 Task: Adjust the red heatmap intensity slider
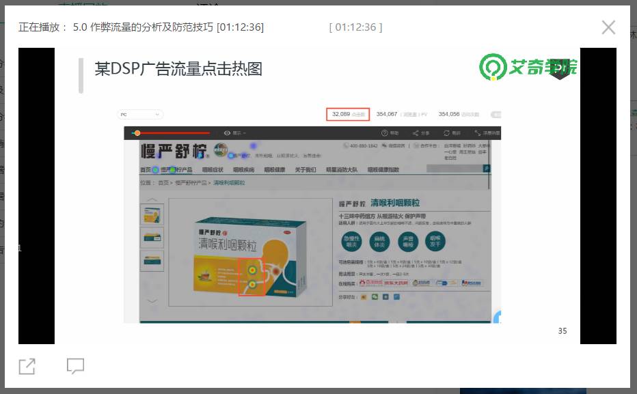click(171, 132)
